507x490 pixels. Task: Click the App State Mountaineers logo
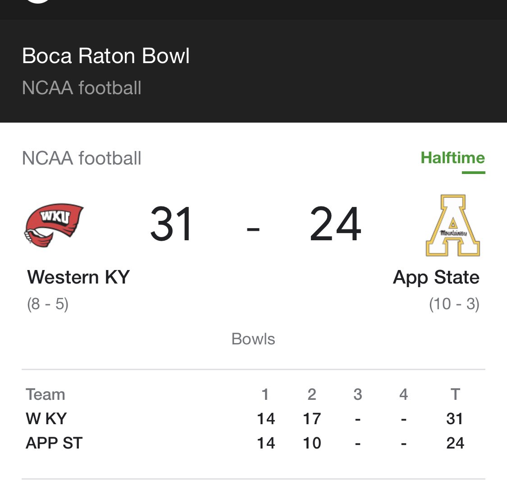coord(452,225)
